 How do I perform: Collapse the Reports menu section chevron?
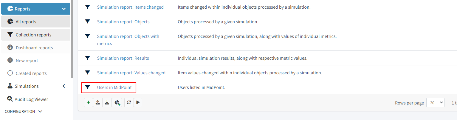tap(64, 9)
